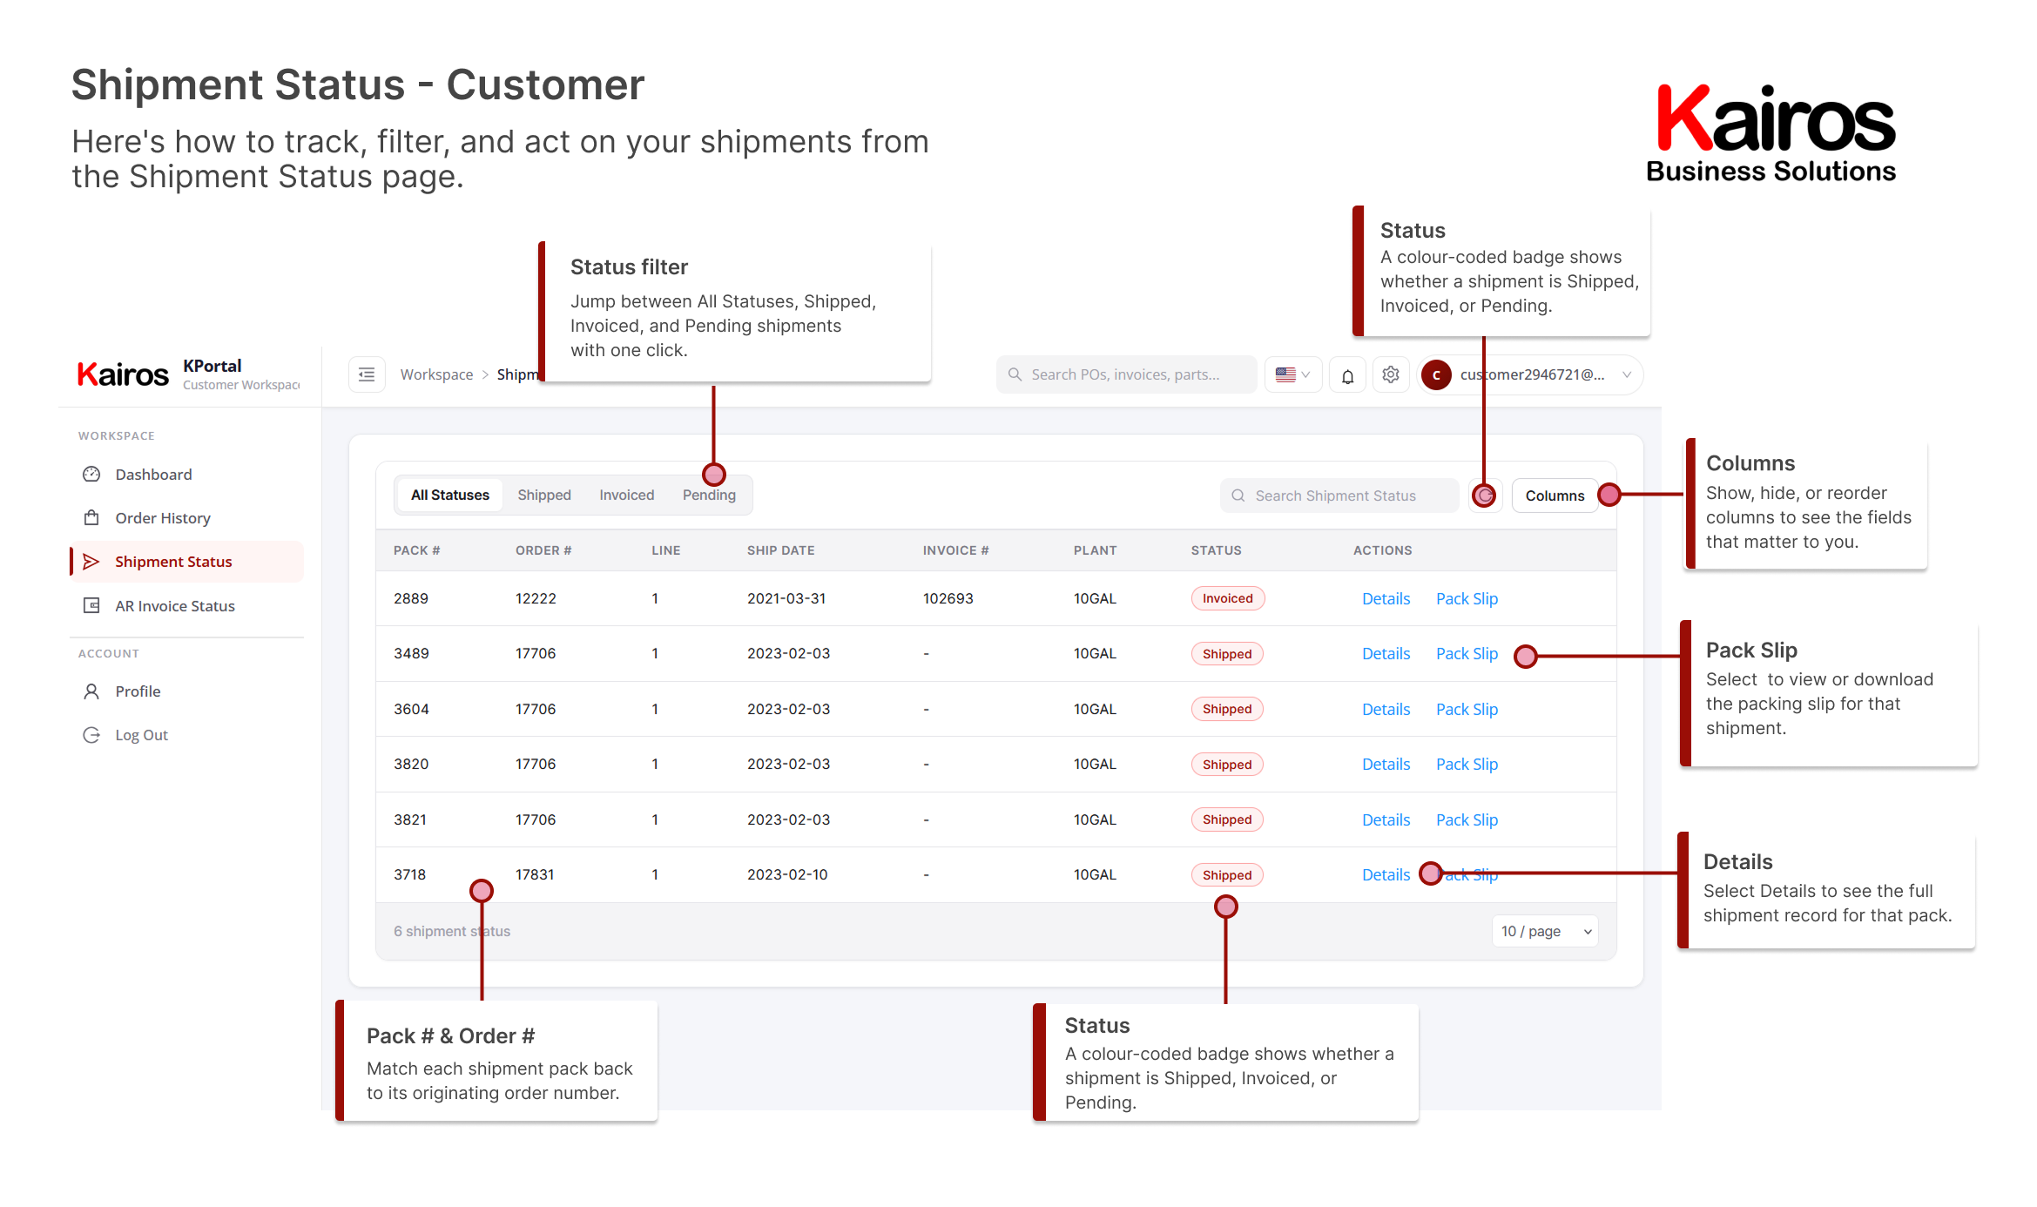This screenshot has width=2037, height=1207.
Task: Select Log Out in sidebar
Action: [186, 735]
